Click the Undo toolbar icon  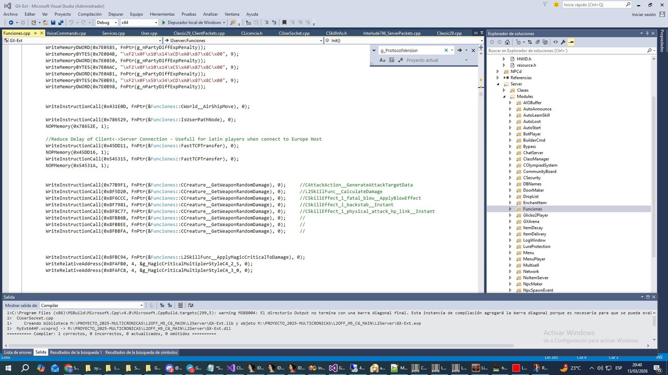(x=71, y=22)
